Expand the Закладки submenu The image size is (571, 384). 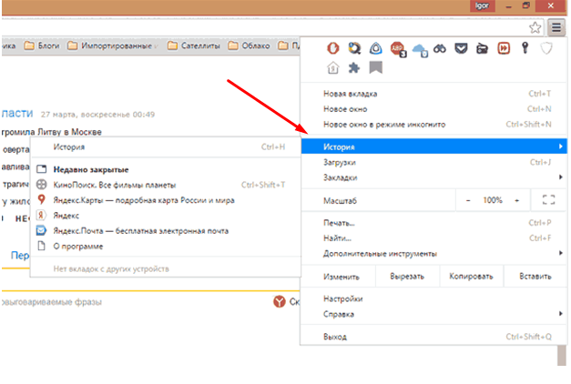437,177
